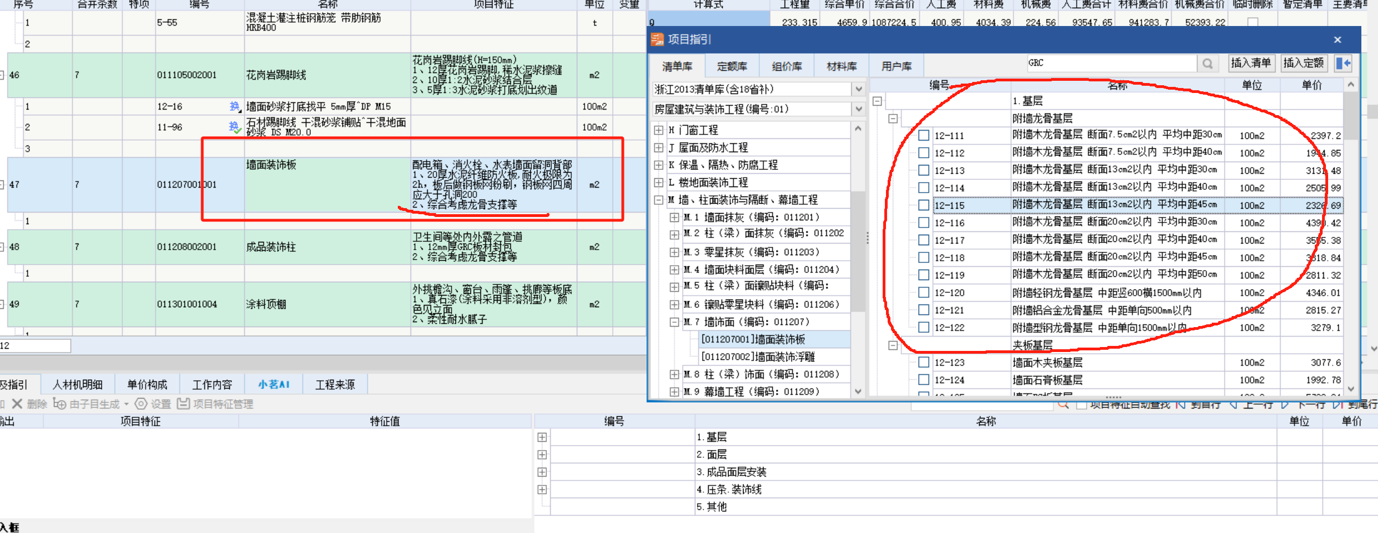
Task: Click into the GRC search field
Action: [1111, 63]
